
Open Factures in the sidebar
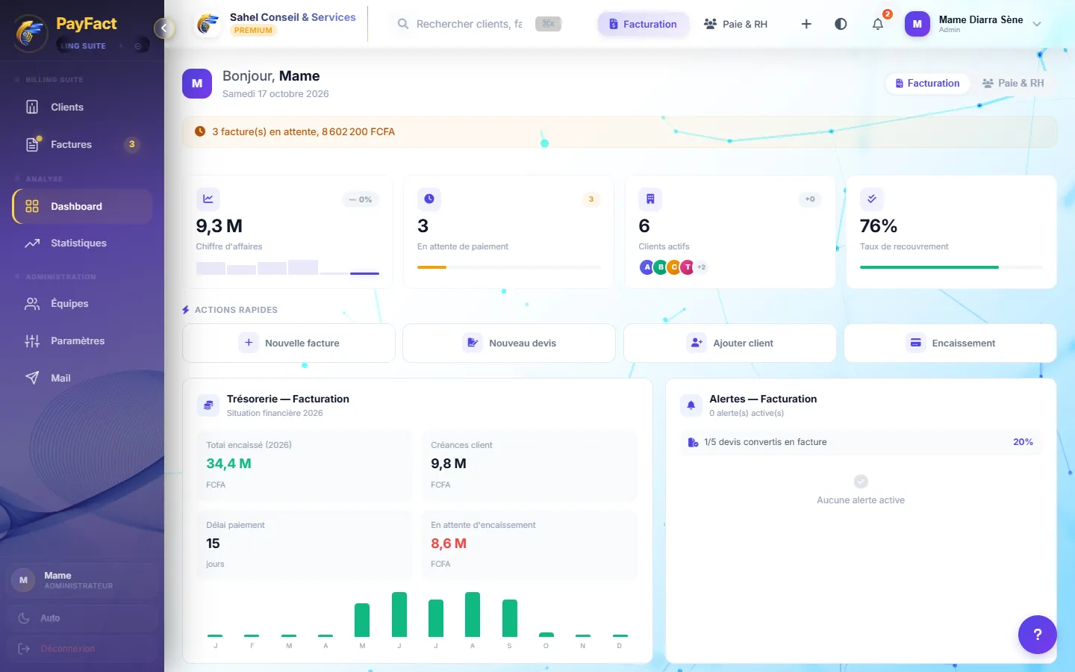(x=82, y=145)
